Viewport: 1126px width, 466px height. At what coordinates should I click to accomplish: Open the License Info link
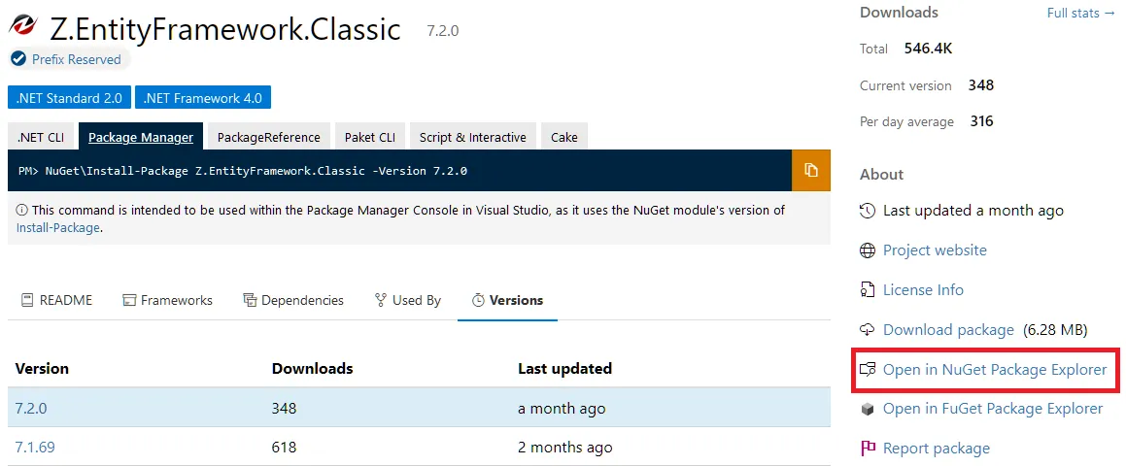923,290
